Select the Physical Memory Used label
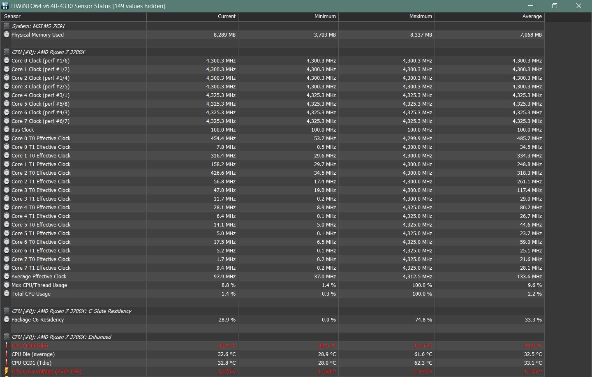592x377 pixels. click(x=37, y=35)
